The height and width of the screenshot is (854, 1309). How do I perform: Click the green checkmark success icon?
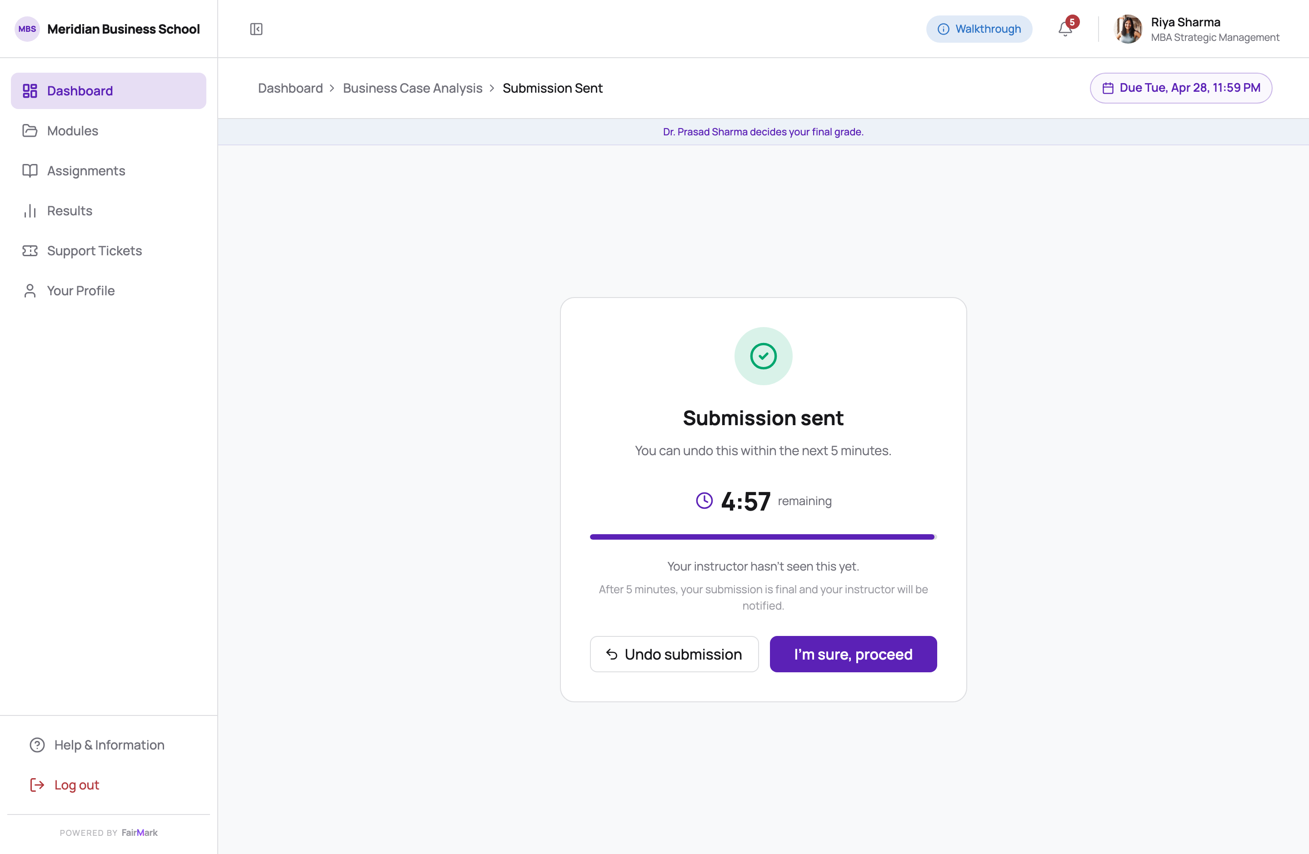coord(764,356)
